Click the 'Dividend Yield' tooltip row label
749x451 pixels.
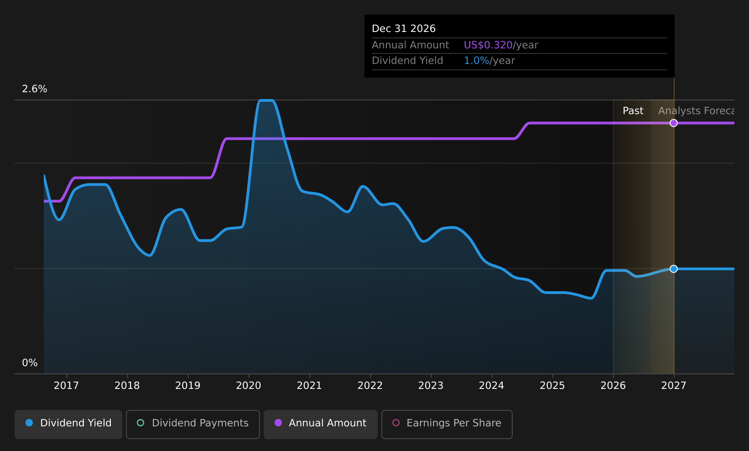click(x=407, y=61)
